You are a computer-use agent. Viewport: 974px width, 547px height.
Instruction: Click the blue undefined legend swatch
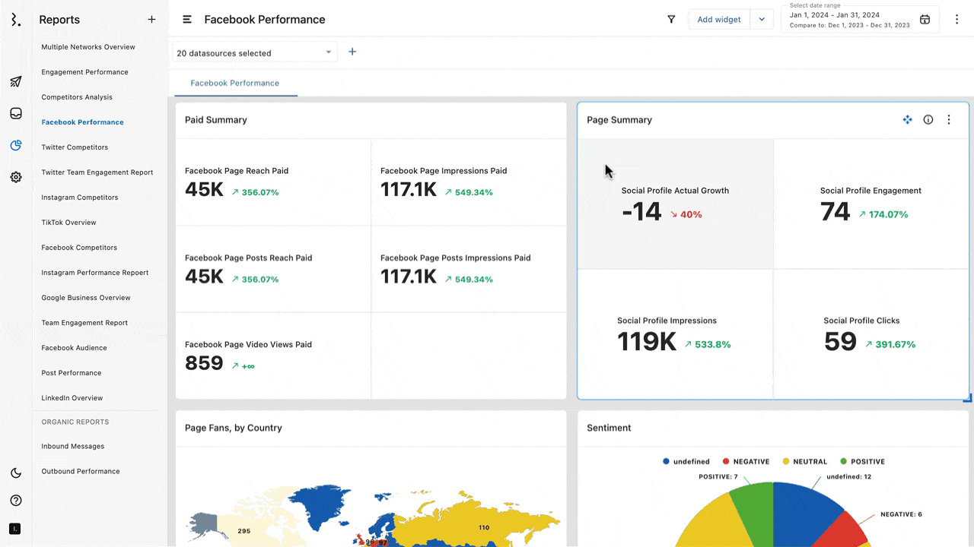click(667, 461)
